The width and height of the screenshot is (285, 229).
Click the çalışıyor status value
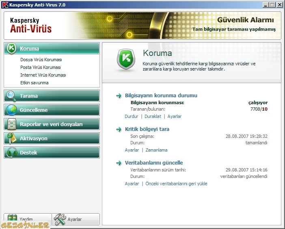pos(258,103)
